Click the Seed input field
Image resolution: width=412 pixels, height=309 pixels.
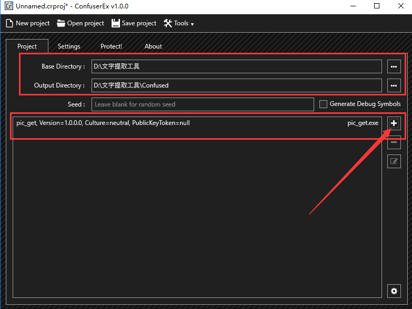click(x=203, y=104)
